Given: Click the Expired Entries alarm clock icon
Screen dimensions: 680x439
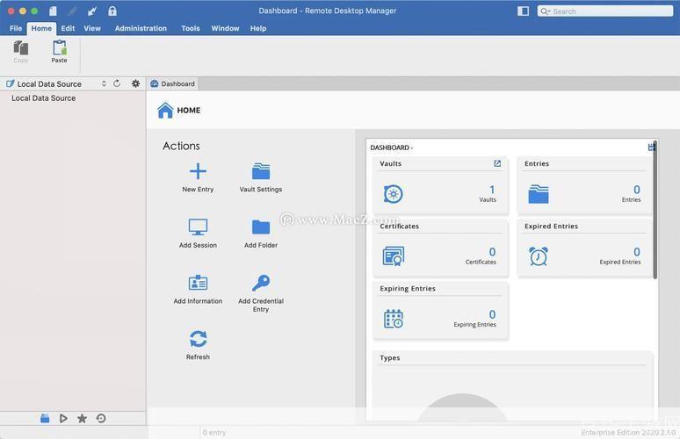Looking at the screenshot, I should (539, 256).
